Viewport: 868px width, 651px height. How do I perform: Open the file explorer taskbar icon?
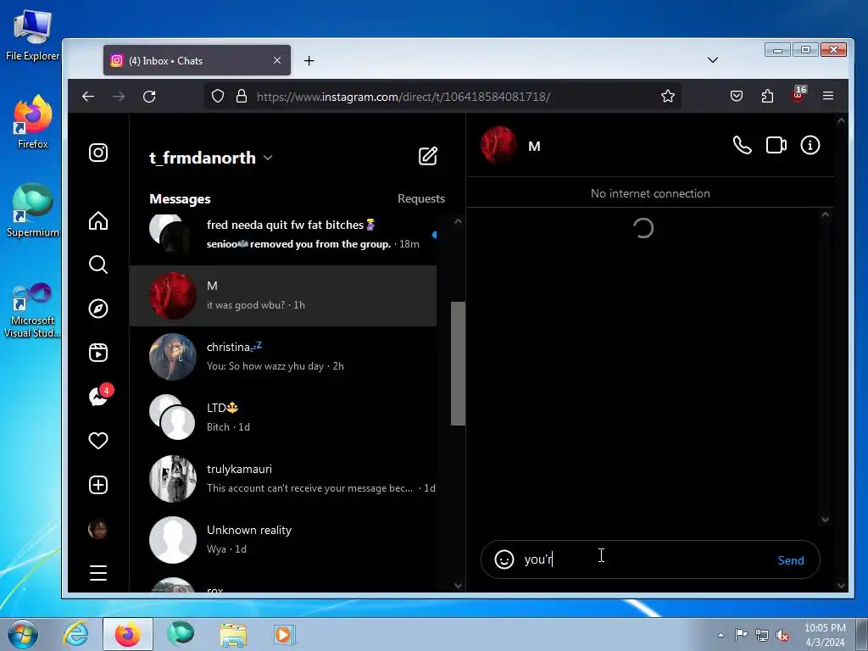(x=233, y=634)
